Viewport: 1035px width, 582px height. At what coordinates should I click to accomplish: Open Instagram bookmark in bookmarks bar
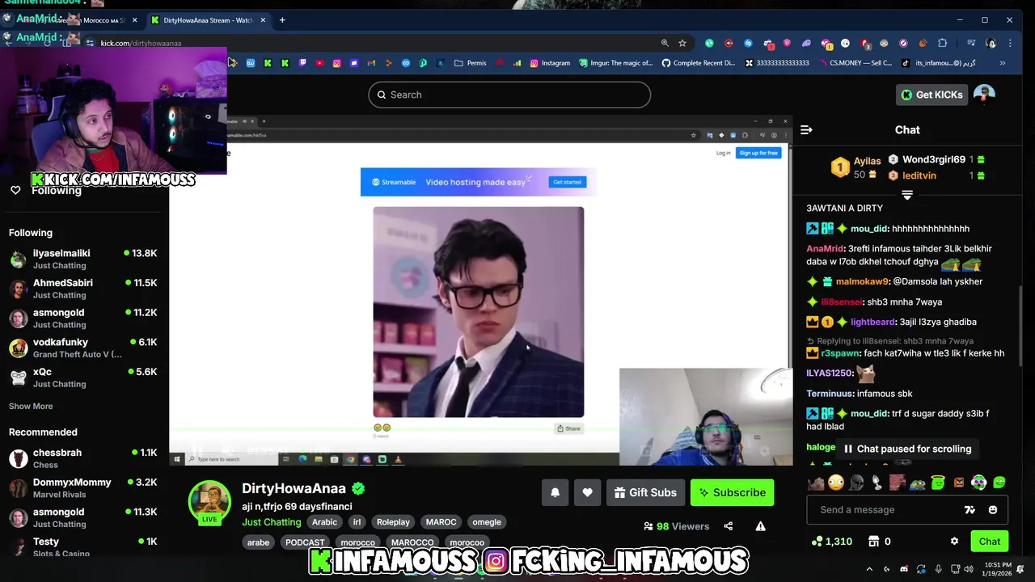[550, 63]
